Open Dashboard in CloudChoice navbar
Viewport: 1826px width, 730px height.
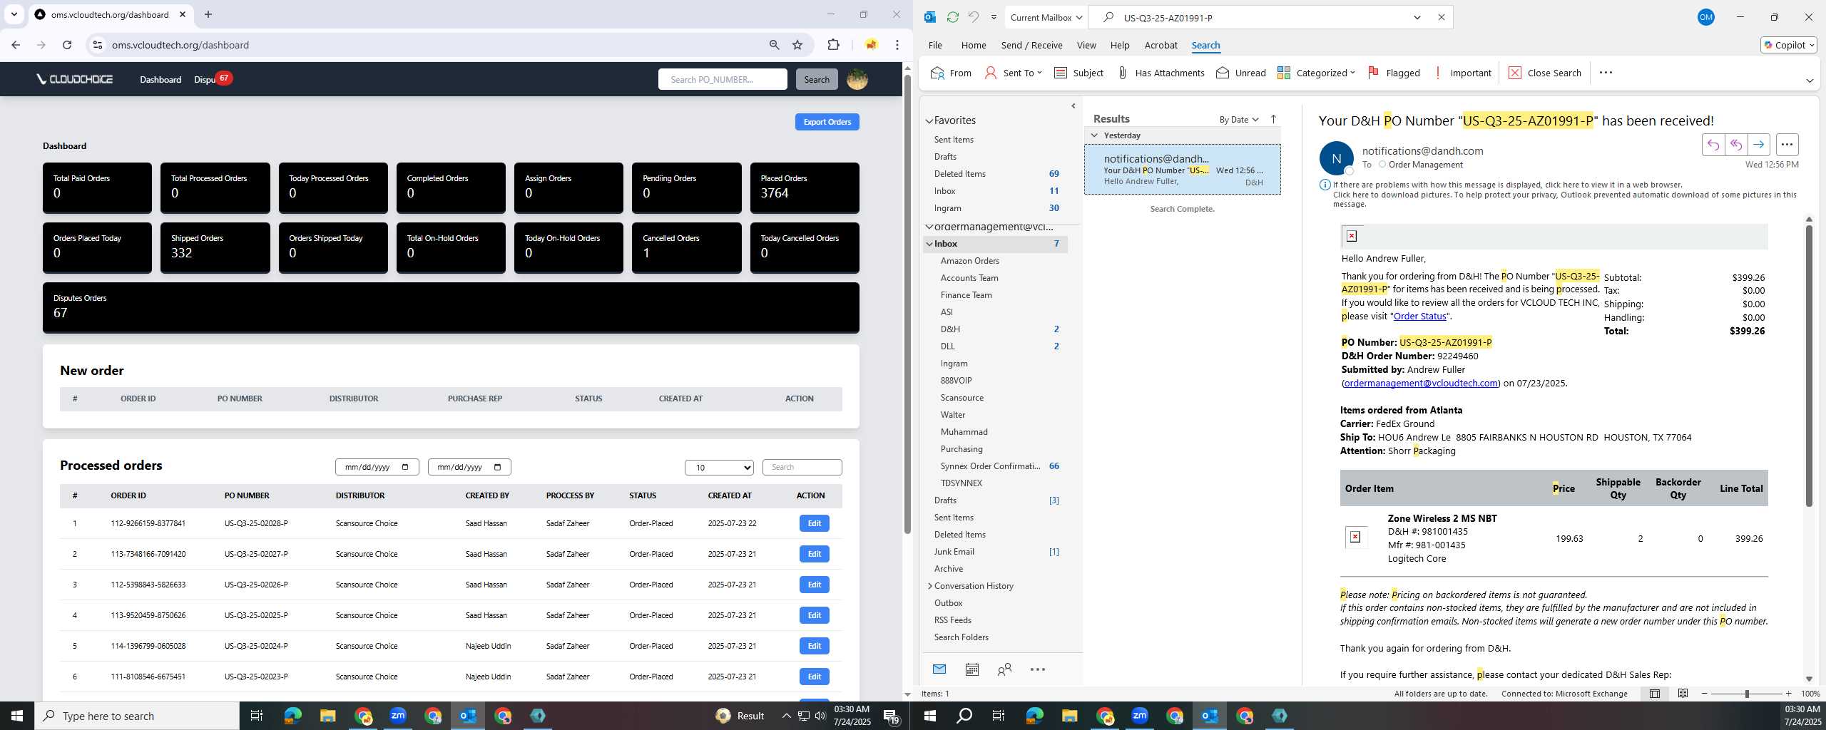(x=160, y=79)
